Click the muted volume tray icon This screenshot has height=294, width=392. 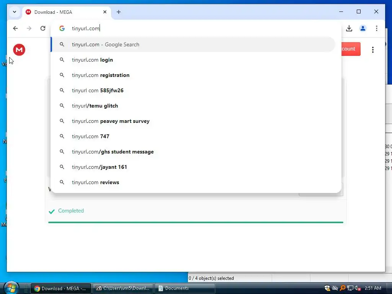coord(358,288)
